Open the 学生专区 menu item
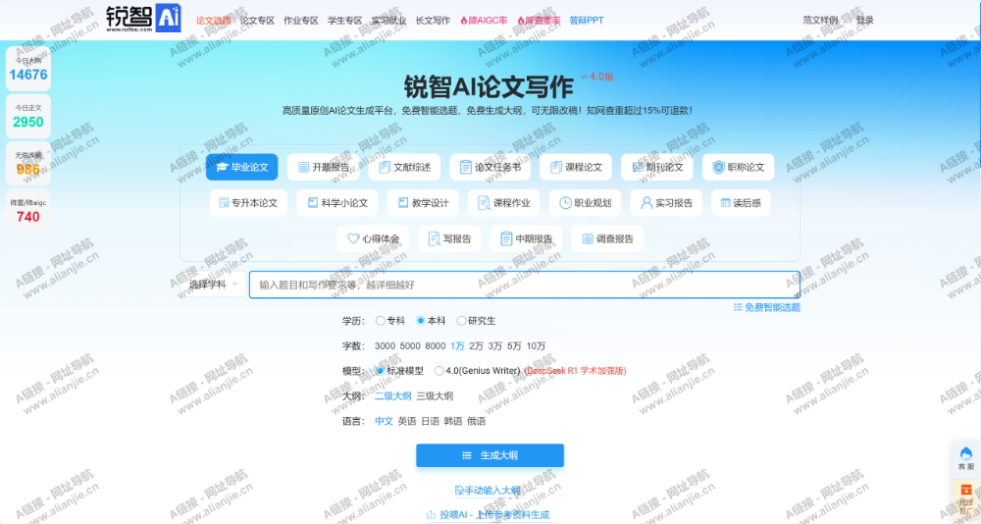Image resolution: width=981 pixels, height=524 pixels. pos(344,20)
